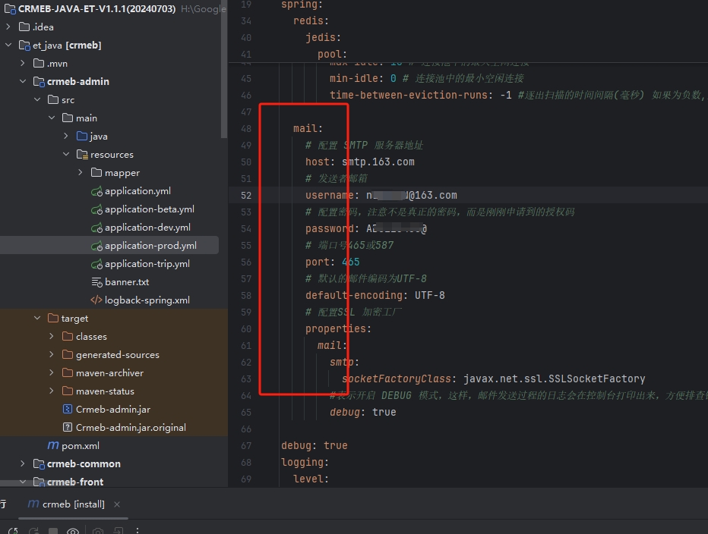
Task: Select pom.xml under crmeb-admin
Action: click(x=81, y=446)
